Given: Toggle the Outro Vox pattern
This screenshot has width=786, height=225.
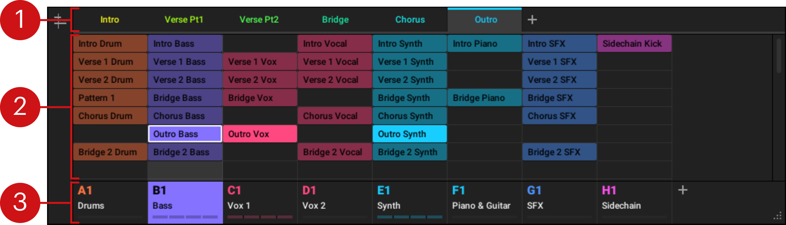Looking at the screenshot, I should (260, 134).
